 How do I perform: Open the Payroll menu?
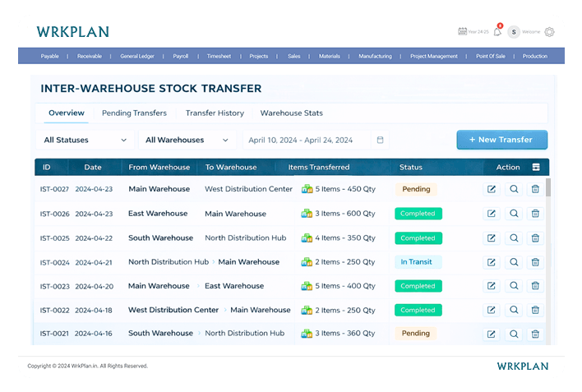pyautogui.click(x=180, y=56)
